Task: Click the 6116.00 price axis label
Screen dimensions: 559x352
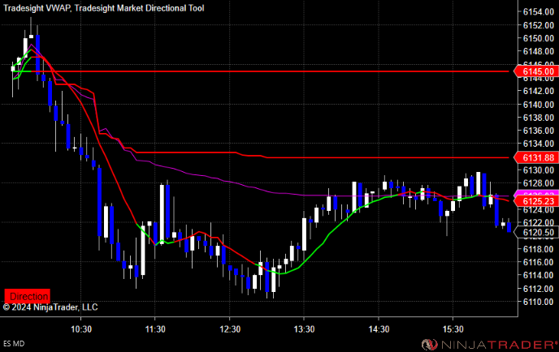Action: pyautogui.click(x=539, y=262)
